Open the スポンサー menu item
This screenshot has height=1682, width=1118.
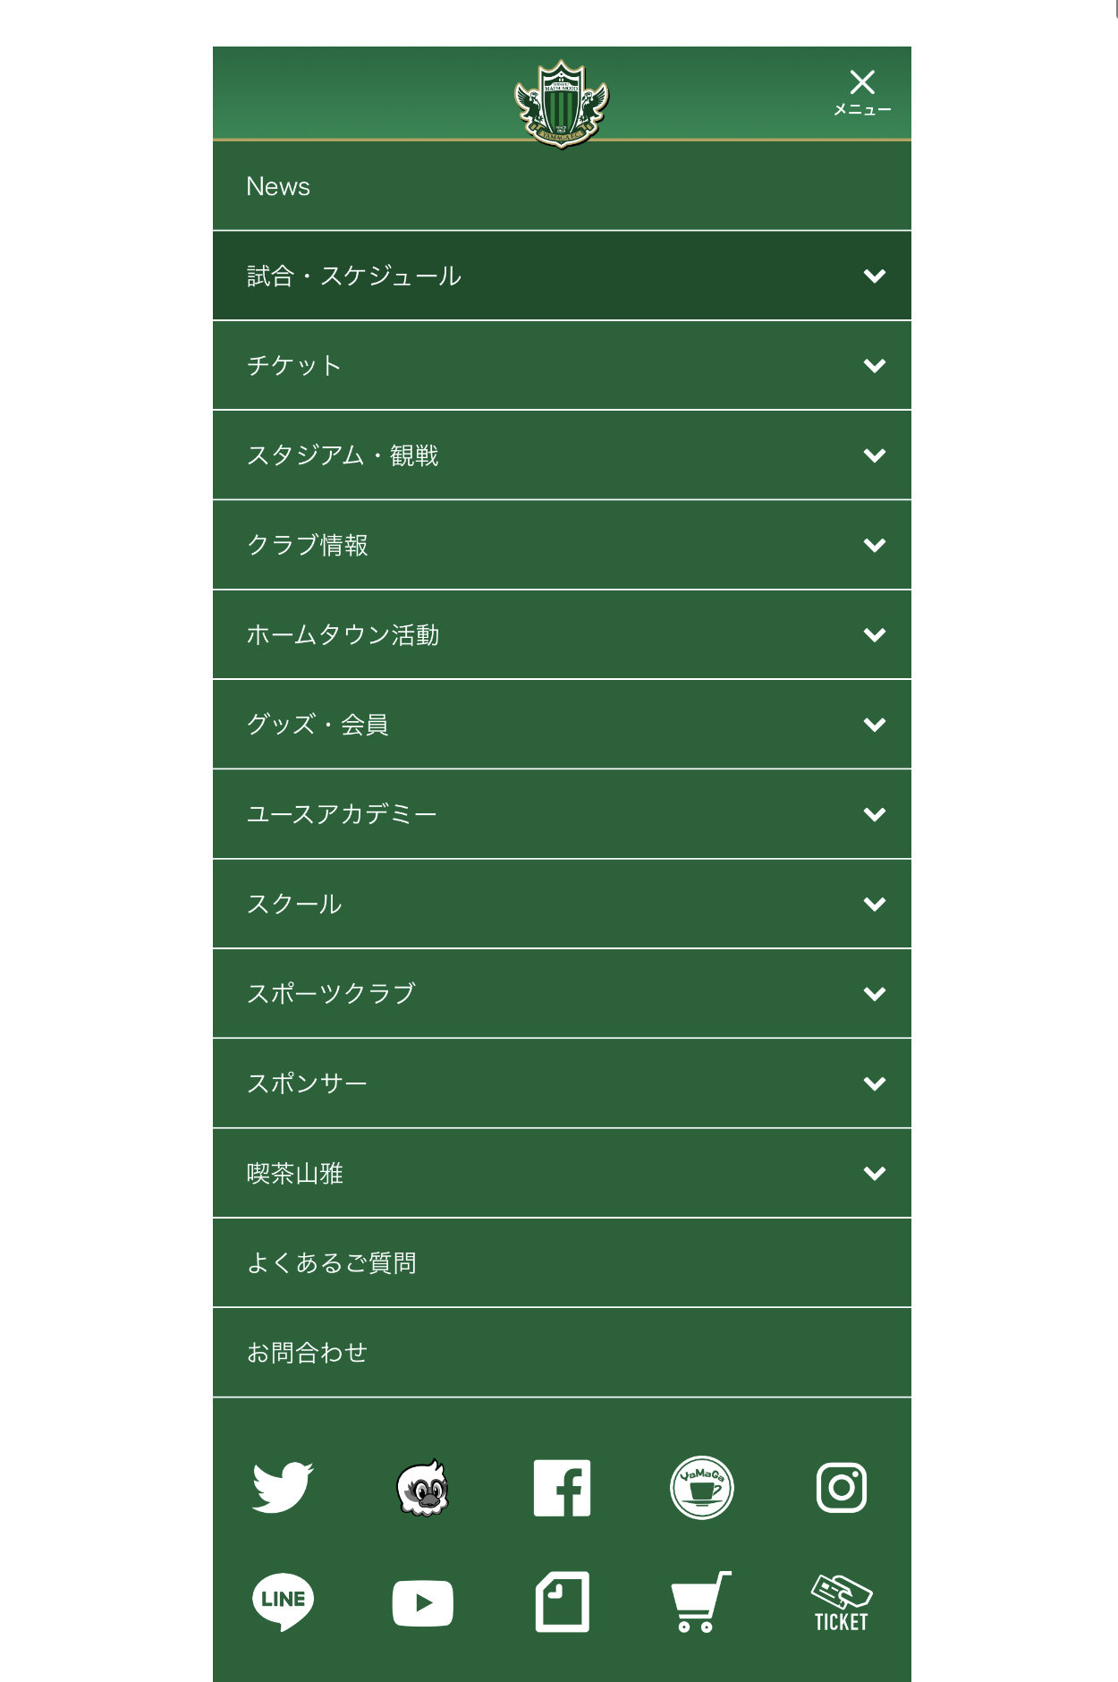[x=307, y=1083]
